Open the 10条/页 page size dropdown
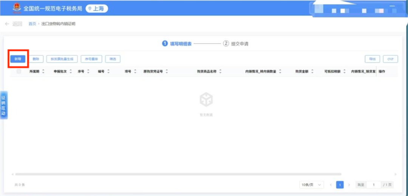Viewport: 408px width, 196px height. click(x=312, y=185)
